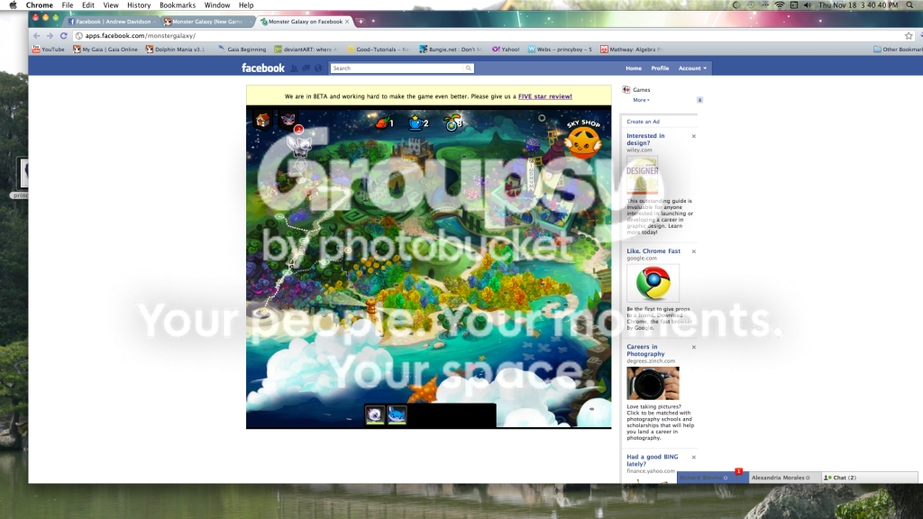The image size is (923, 519).
Task: Open the Careers in Photography ad link
Action: 645,351
